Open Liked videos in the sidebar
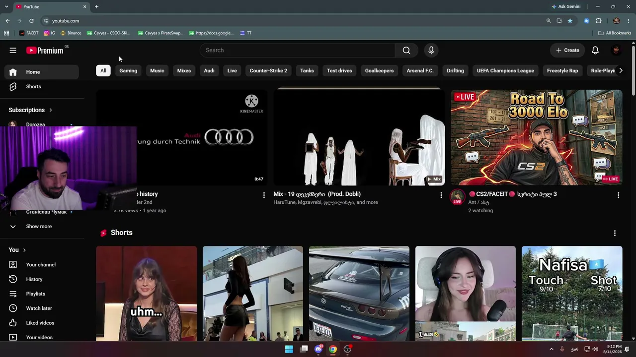 pos(42,323)
